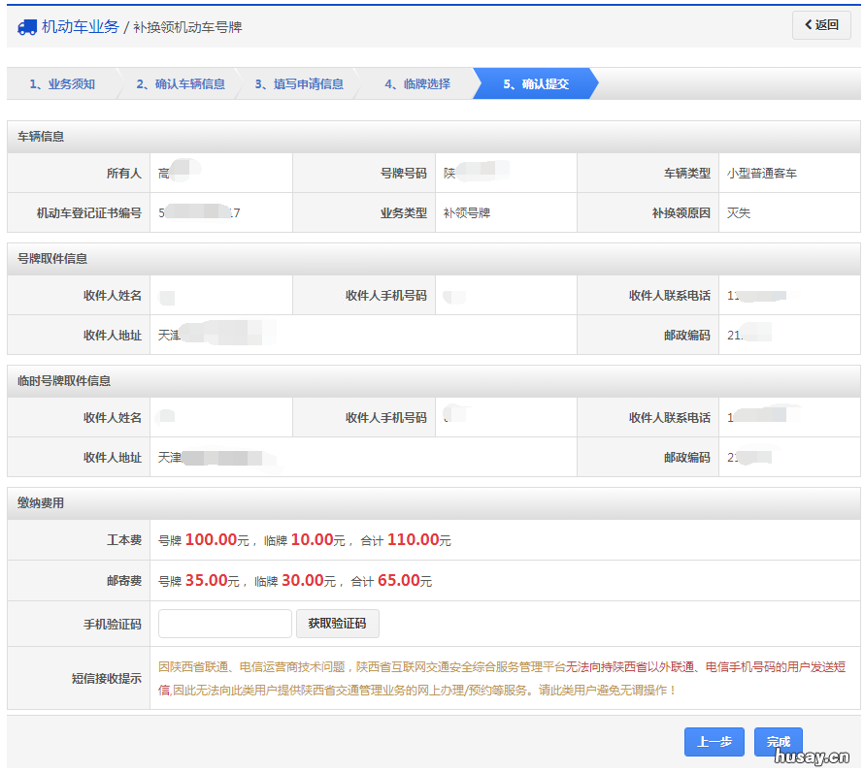Click the "上一步" button
864x773 pixels.
(714, 741)
